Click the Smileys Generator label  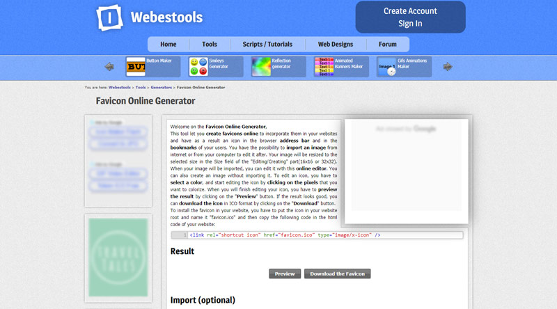pos(219,63)
